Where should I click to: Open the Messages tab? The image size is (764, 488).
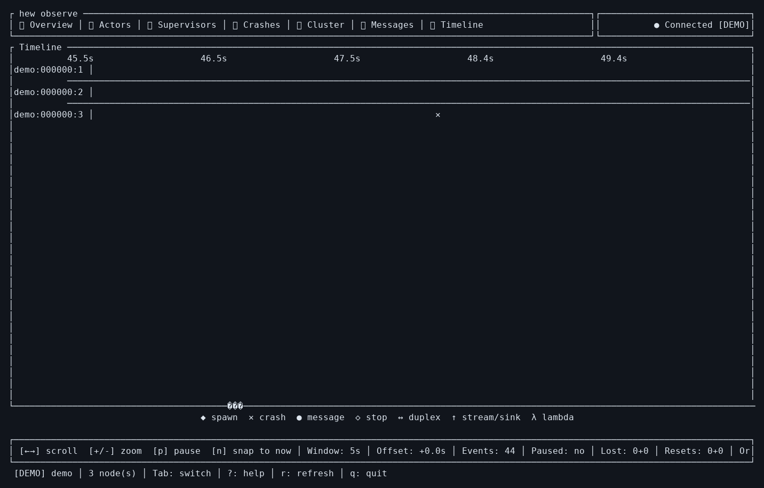pos(387,25)
